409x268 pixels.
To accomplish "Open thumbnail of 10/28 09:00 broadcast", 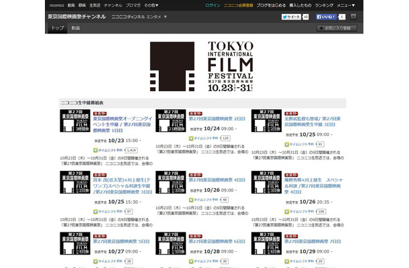I will (171, 243).
